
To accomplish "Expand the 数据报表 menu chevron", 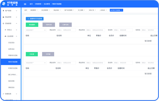I will coord(16,94).
